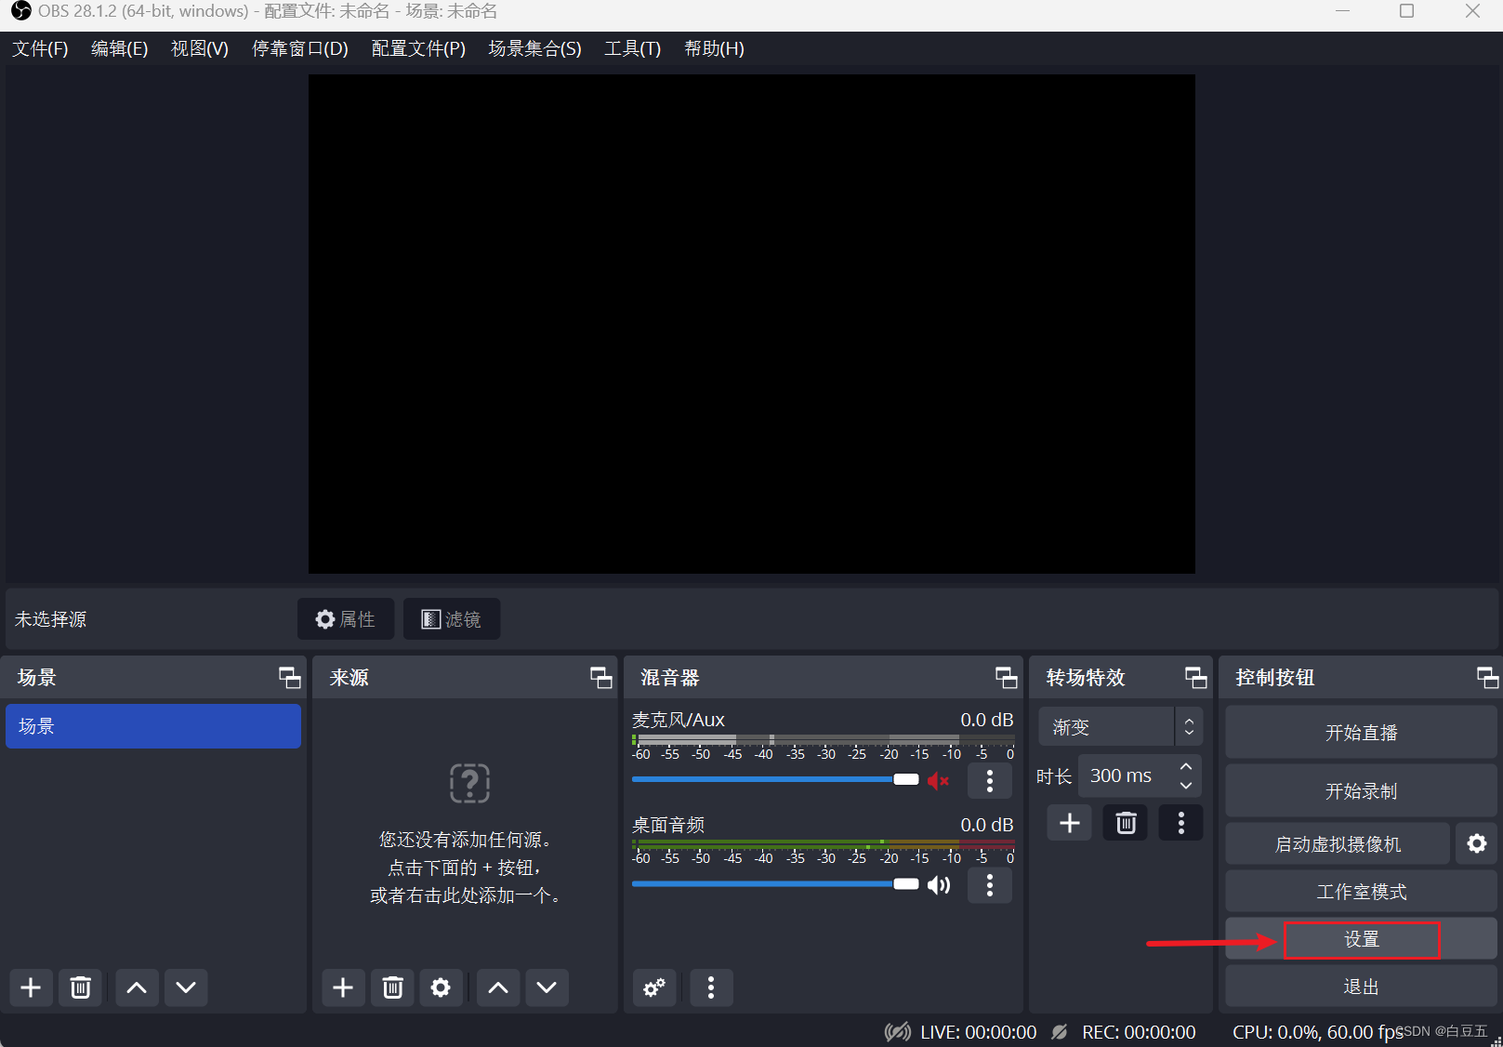
Task: Remove selected source with trash icon
Action: coord(392,987)
